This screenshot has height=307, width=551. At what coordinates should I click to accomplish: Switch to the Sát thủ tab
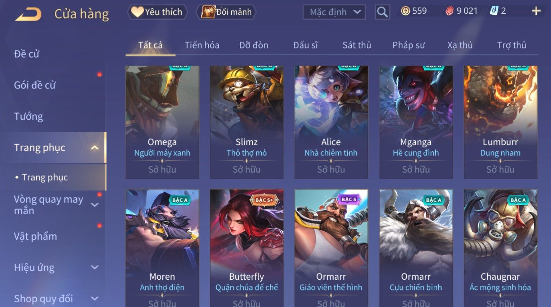click(357, 45)
